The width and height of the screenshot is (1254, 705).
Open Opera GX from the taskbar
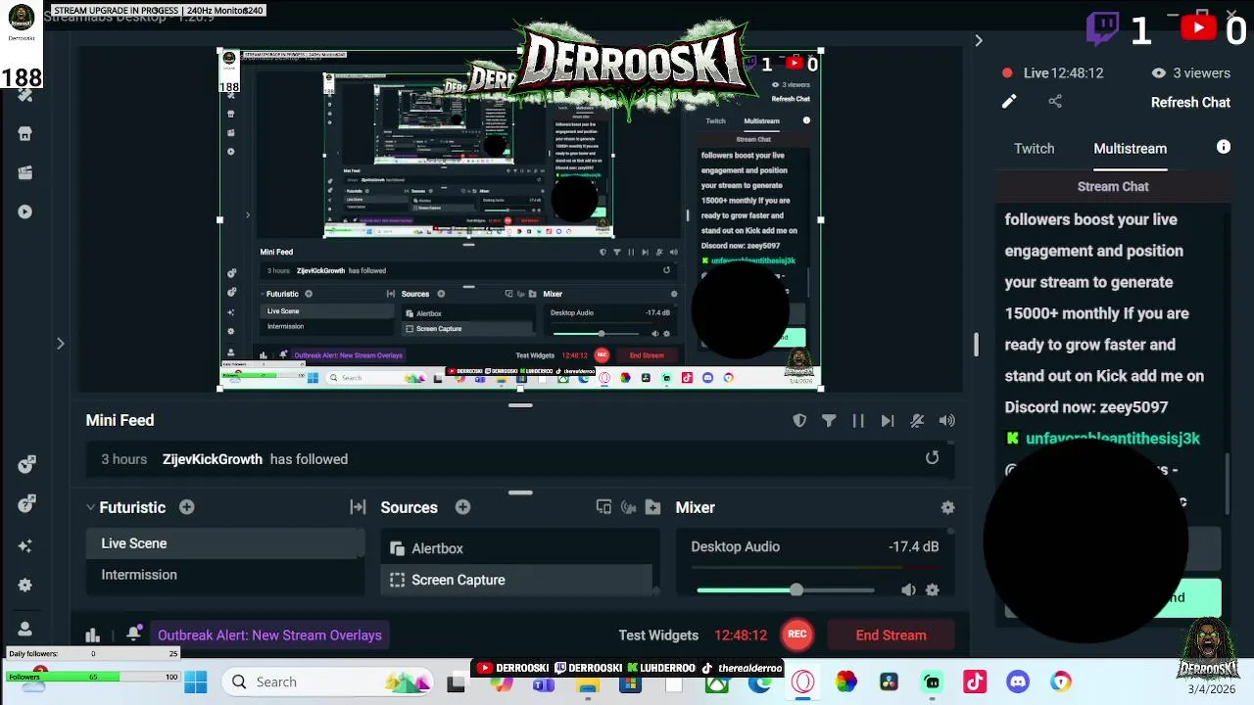(x=802, y=682)
